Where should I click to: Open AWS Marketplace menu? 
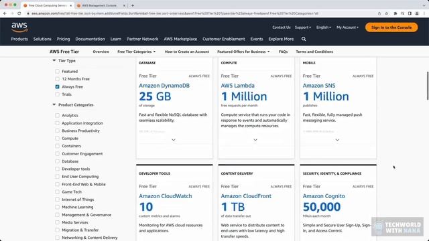pyautogui.click(x=180, y=39)
